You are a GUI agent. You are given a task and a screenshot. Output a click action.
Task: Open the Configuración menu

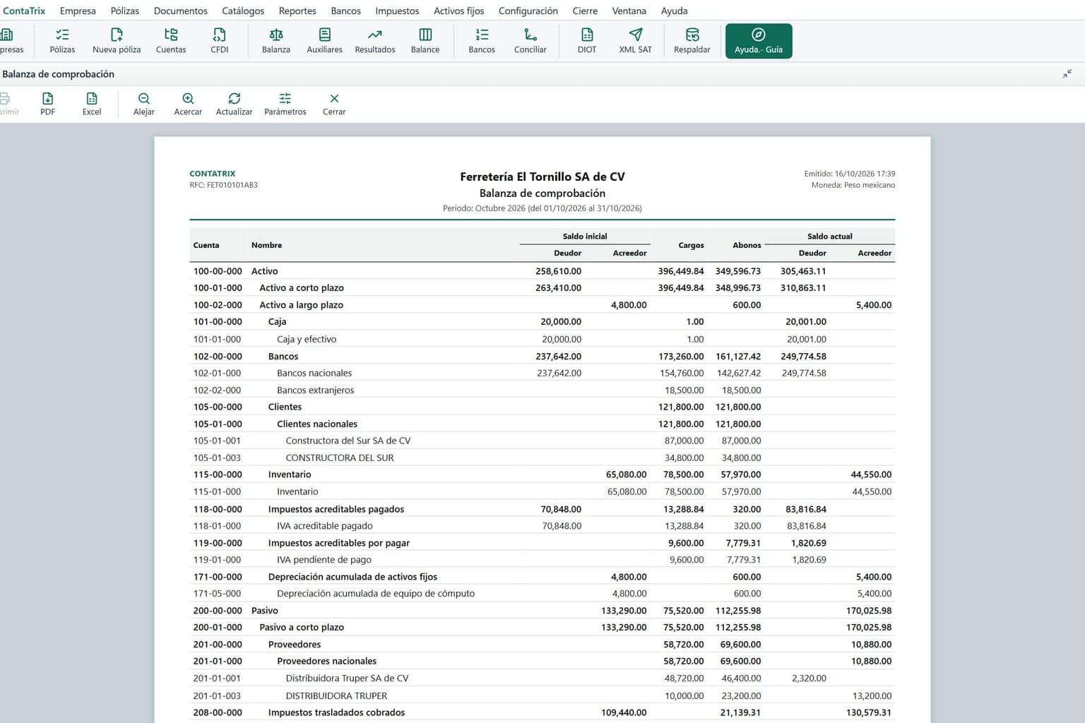(x=528, y=11)
